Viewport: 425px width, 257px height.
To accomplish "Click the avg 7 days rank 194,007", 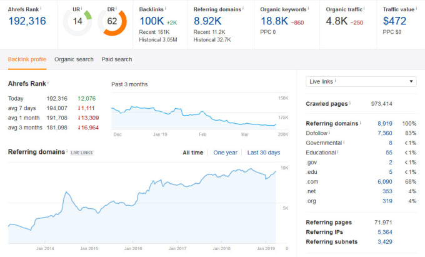I will (x=57, y=108).
